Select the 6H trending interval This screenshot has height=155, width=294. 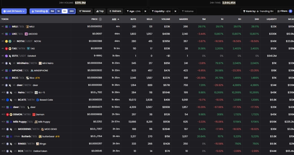65,11
